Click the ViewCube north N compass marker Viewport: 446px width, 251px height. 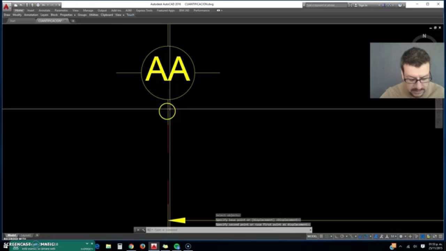coord(424,36)
